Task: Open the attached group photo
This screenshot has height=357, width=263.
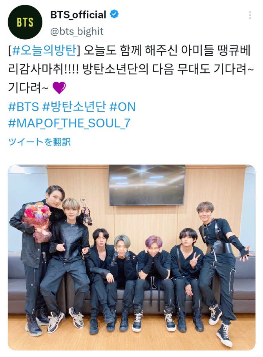Action: (x=131, y=258)
